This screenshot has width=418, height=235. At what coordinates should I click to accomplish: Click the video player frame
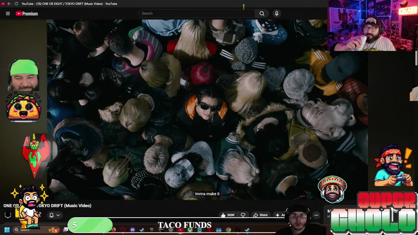pyautogui.click(x=207, y=109)
